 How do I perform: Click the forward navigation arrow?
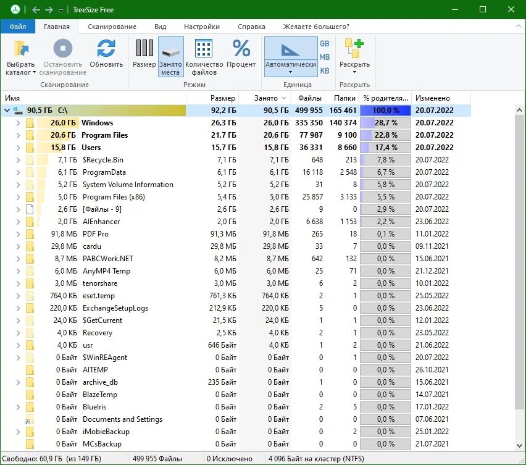pos(49,10)
